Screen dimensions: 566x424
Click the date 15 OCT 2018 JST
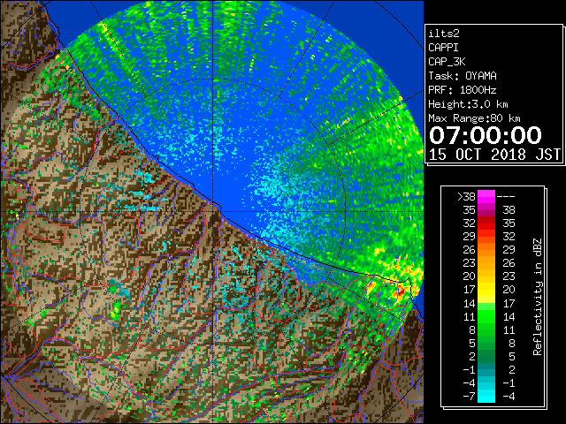(x=494, y=155)
